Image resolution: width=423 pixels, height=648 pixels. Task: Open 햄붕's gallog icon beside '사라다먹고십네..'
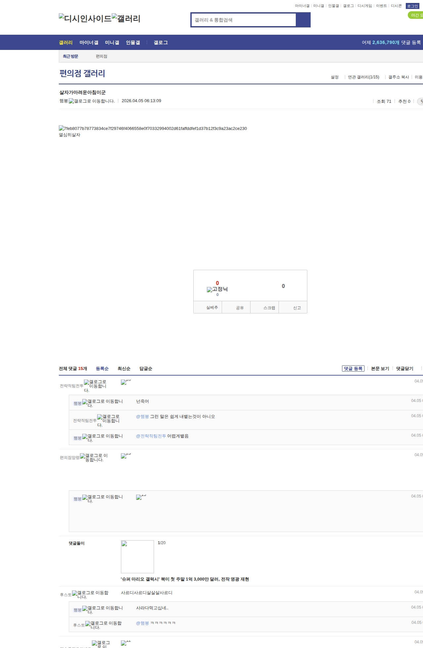click(102, 610)
